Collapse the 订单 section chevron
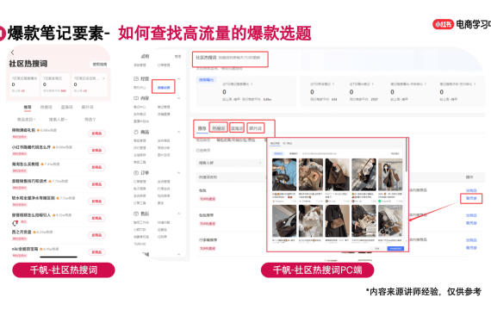 (179, 172)
